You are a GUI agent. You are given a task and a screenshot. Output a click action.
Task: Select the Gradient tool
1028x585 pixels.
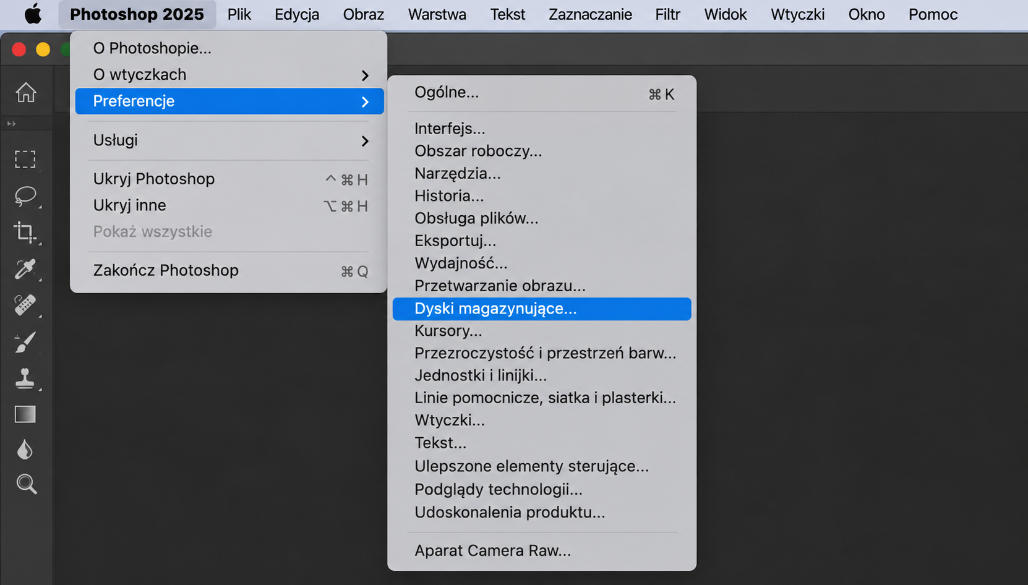(25, 414)
